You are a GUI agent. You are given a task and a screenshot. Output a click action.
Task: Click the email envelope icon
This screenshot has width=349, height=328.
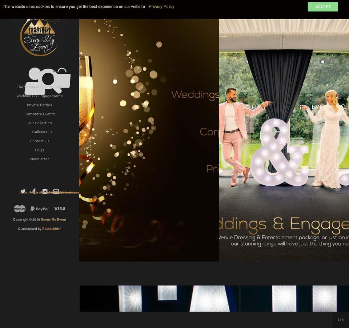(x=56, y=191)
